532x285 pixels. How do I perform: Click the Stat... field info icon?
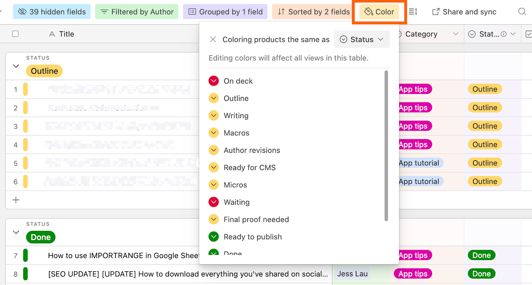(x=504, y=34)
